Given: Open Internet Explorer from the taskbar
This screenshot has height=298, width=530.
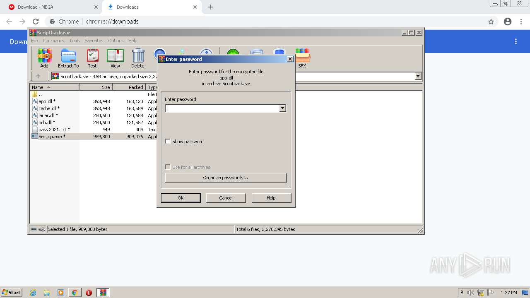Looking at the screenshot, I should coord(33,293).
